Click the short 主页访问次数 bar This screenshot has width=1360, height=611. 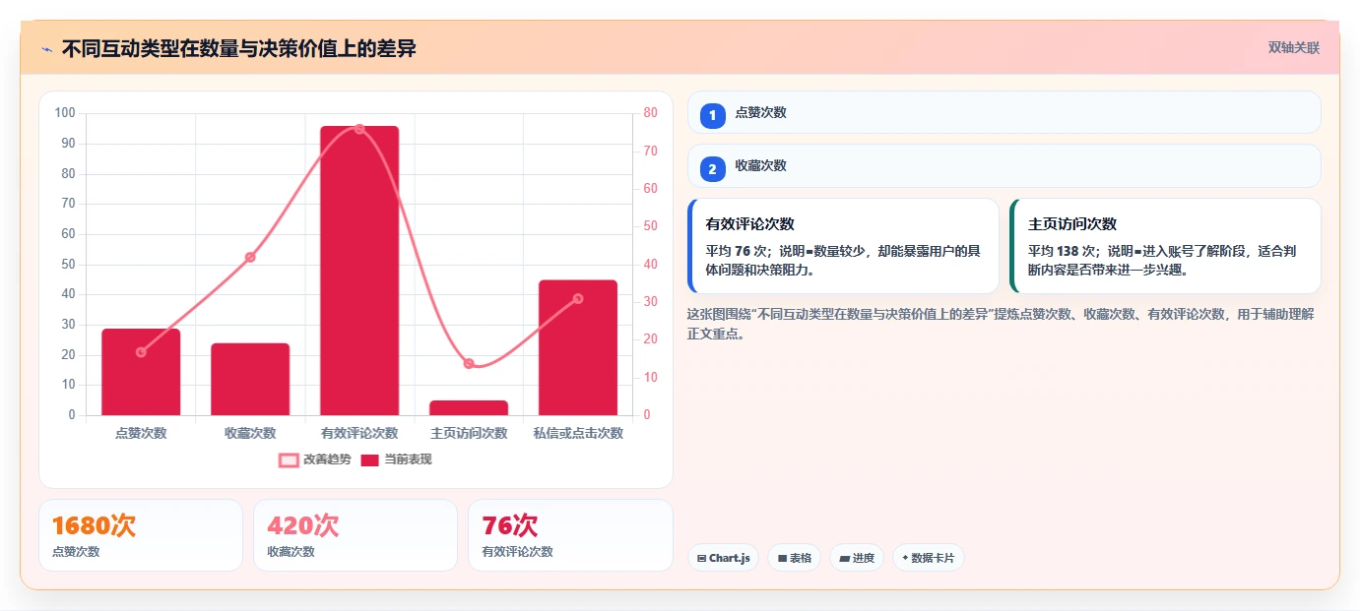[469, 407]
